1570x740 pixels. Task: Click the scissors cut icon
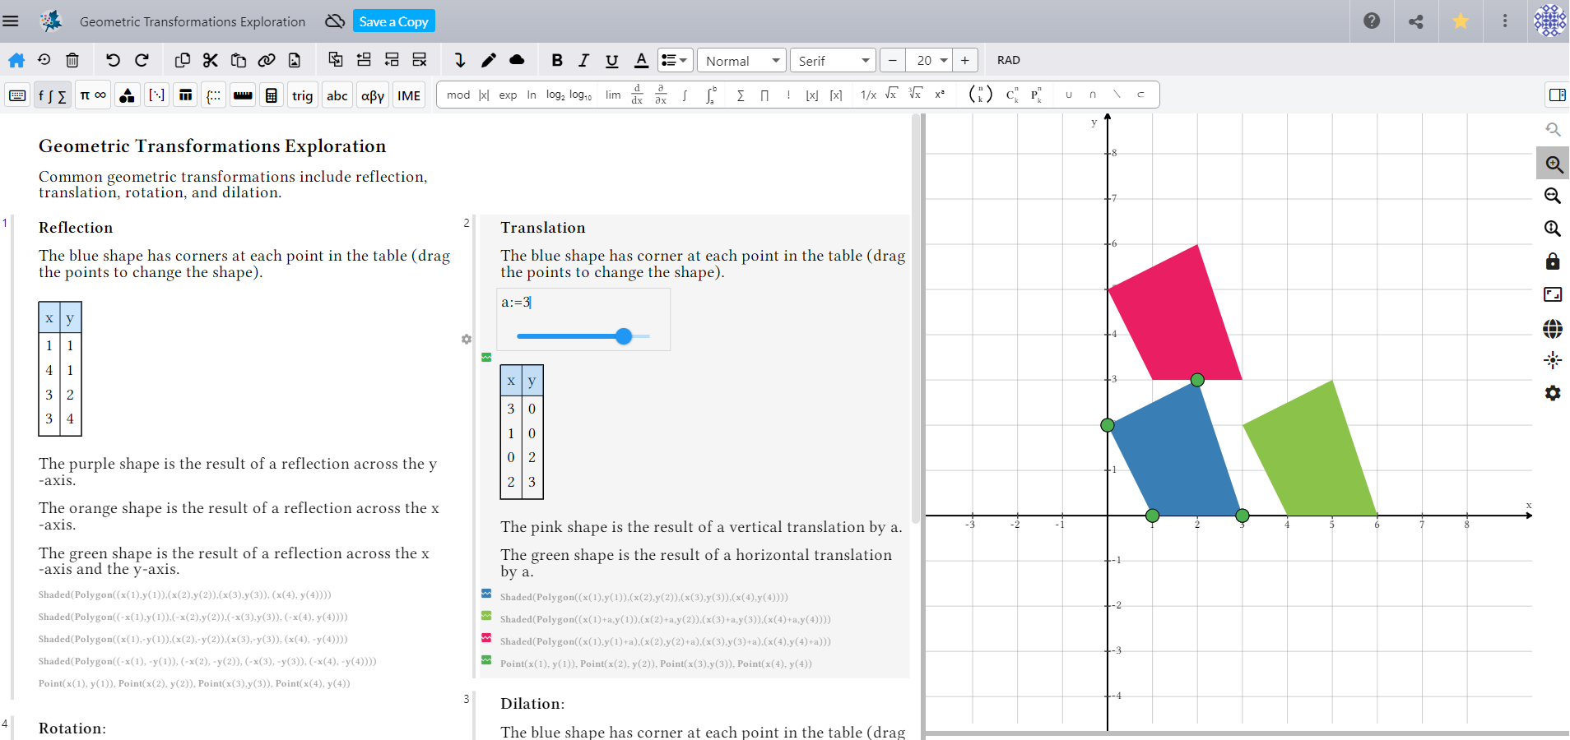tap(210, 60)
